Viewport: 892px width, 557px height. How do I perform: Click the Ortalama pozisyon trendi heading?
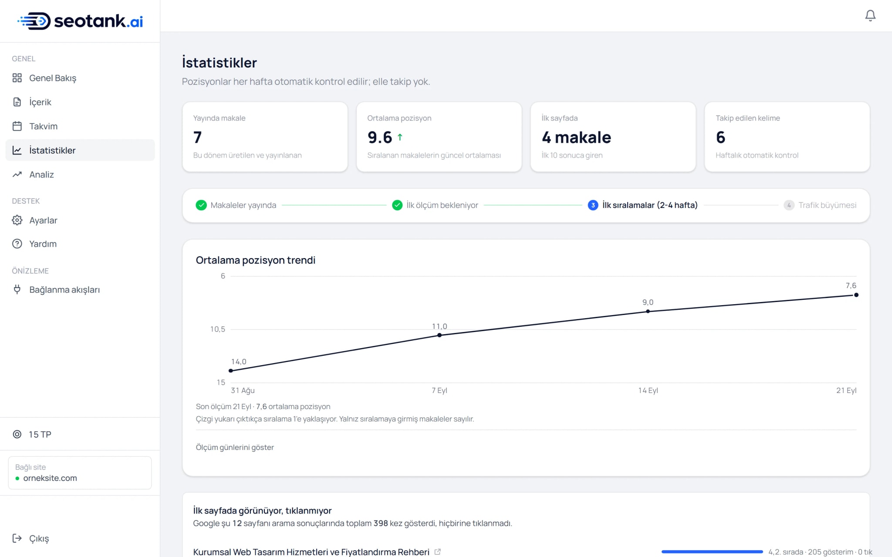(x=255, y=260)
